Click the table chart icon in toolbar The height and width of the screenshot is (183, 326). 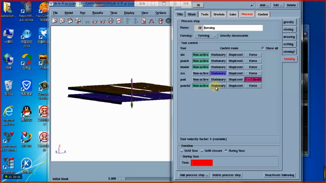click(x=144, y=21)
